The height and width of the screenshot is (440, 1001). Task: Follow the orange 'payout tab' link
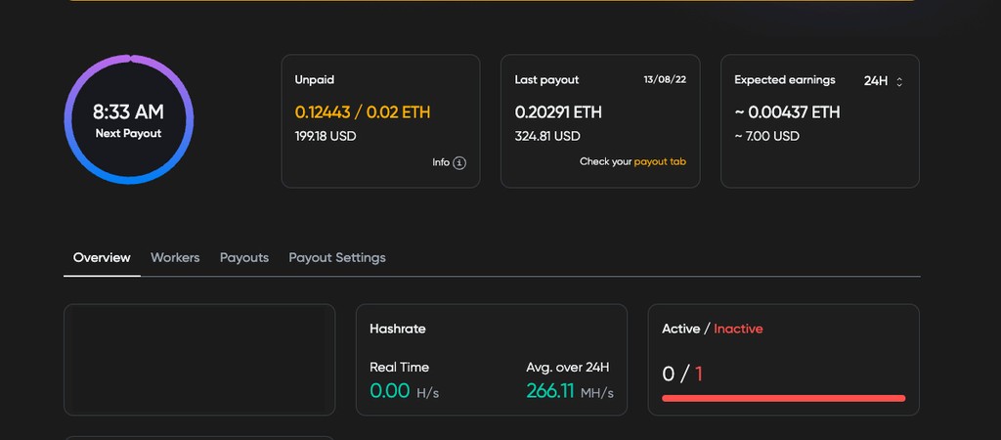[660, 162]
